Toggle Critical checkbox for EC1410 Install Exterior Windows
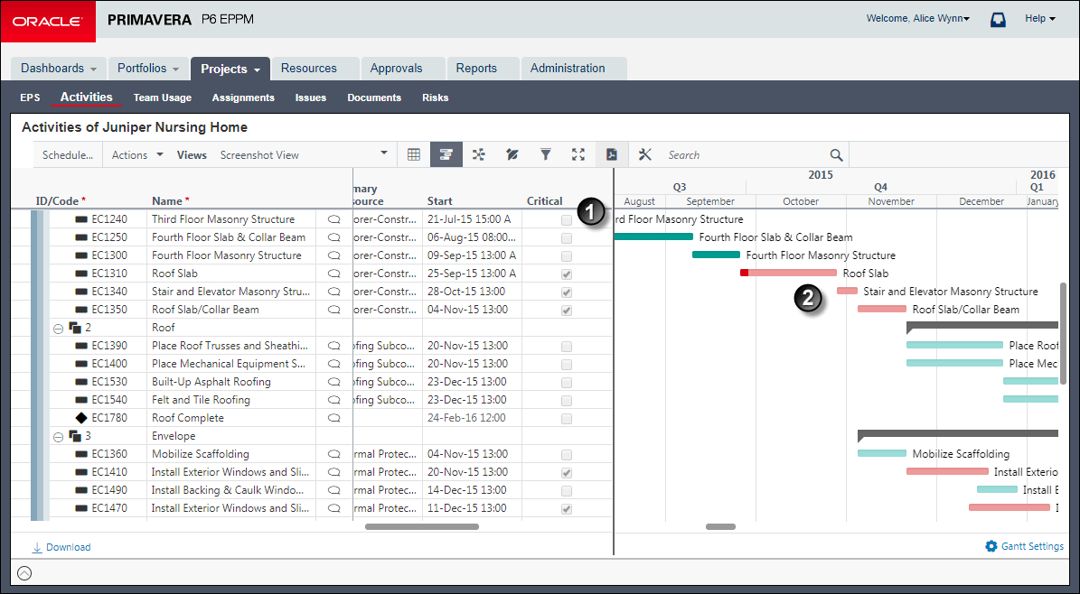This screenshot has height=594, width=1080. pos(566,473)
